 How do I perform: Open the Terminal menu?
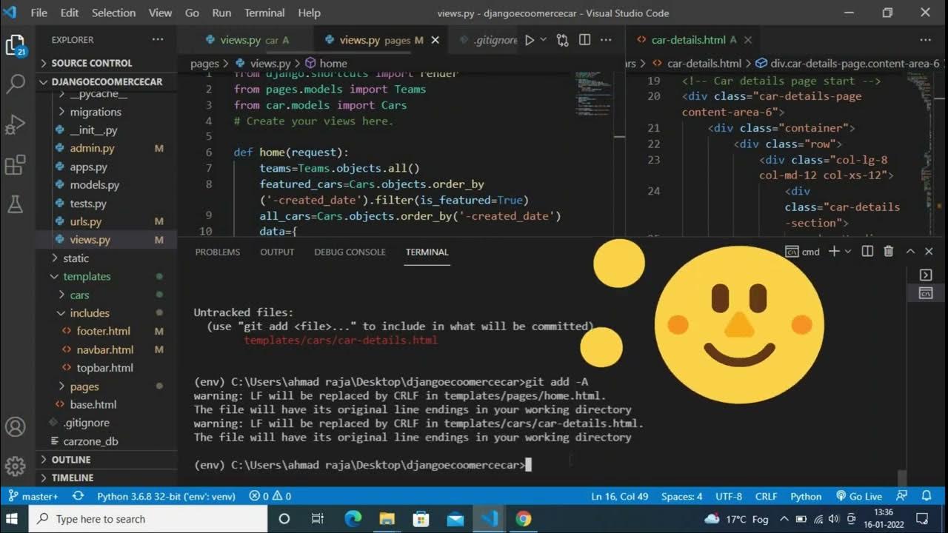[x=264, y=13]
